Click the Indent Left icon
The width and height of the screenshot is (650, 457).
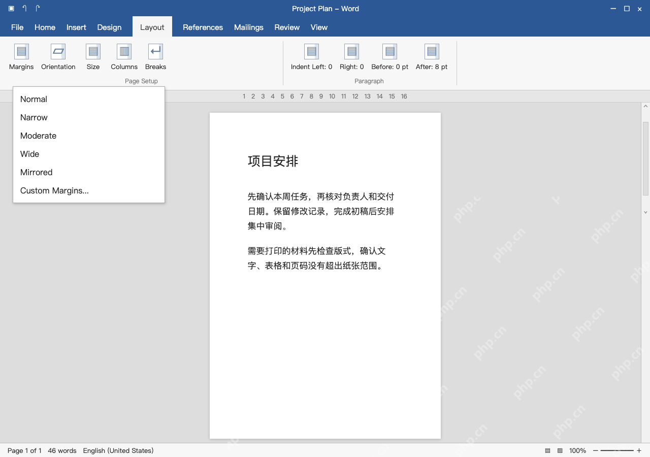point(312,52)
